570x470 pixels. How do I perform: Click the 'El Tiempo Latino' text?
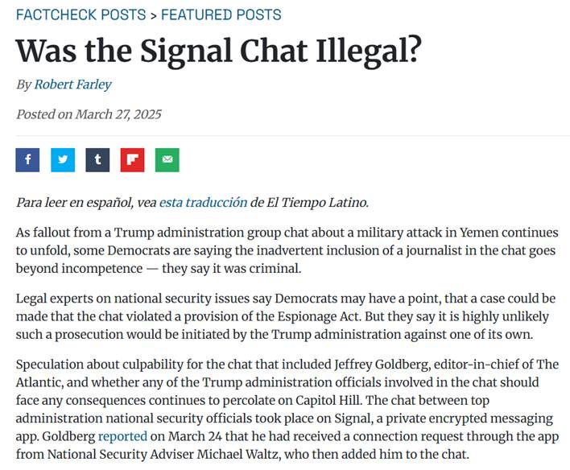pyautogui.click(x=317, y=202)
